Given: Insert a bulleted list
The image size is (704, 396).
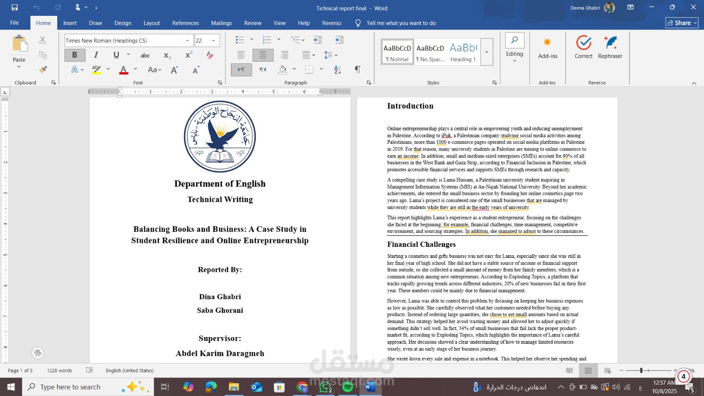Looking at the screenshot, I should point(240,40).
